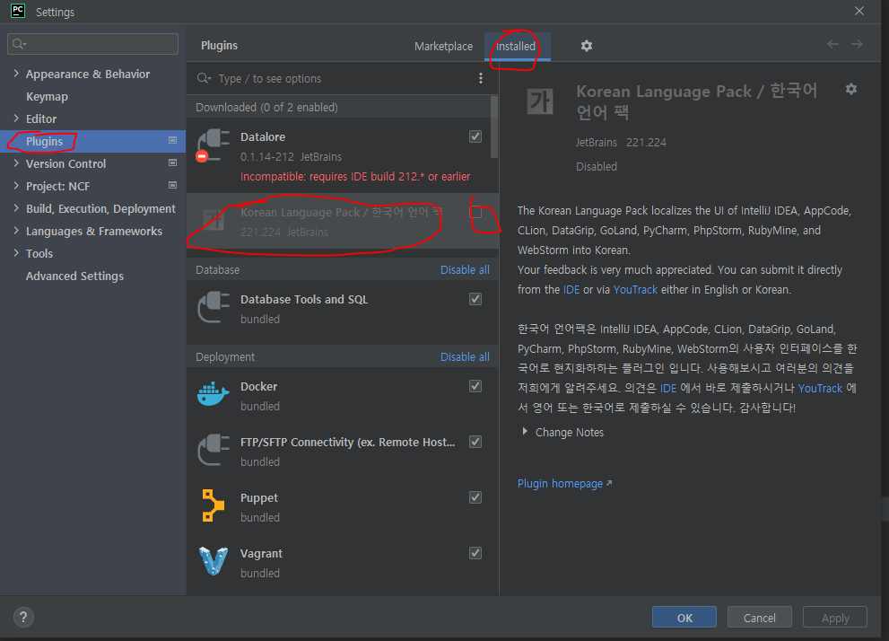Click Disable all for Database group
Screen dimensions: 889x641
coord(465,270)
